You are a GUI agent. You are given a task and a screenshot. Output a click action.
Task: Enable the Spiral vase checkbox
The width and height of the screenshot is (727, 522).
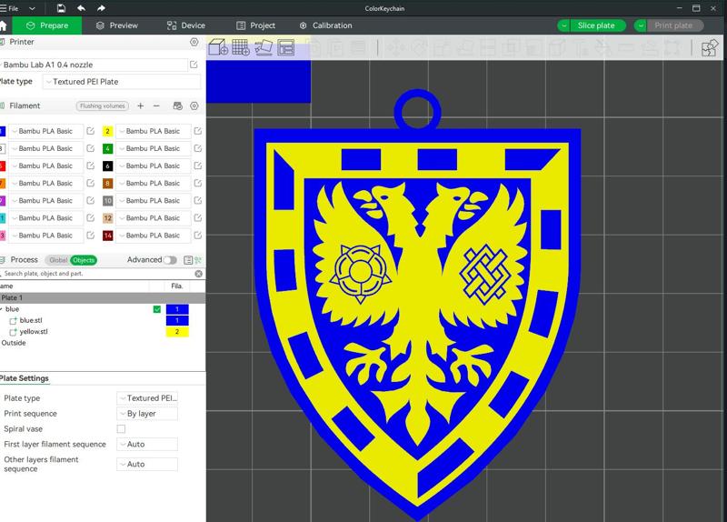[121, 428]
